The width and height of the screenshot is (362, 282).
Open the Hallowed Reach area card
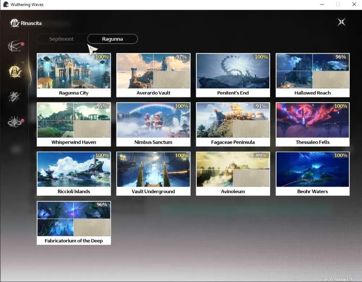coord(313,75)
